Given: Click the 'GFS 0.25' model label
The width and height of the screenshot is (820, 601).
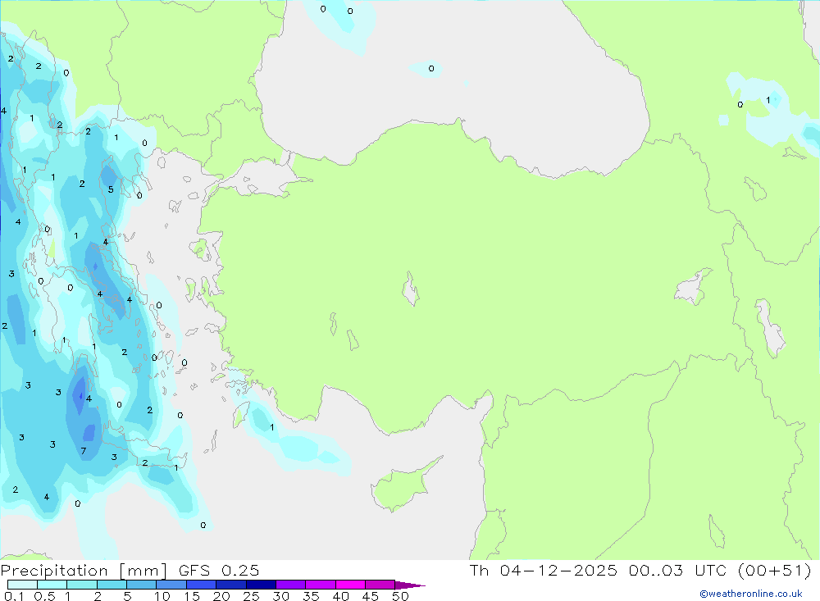Looking at the screenshot, I should [x=219, y=571].
